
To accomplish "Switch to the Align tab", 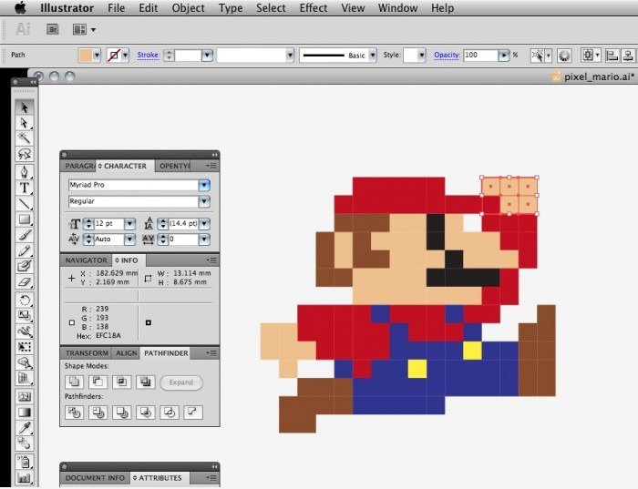I will coord(126,352).
